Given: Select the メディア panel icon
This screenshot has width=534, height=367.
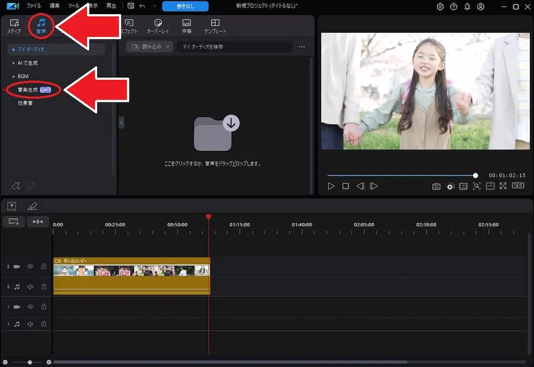Looking at the screenshot, I should pos(14,26).
